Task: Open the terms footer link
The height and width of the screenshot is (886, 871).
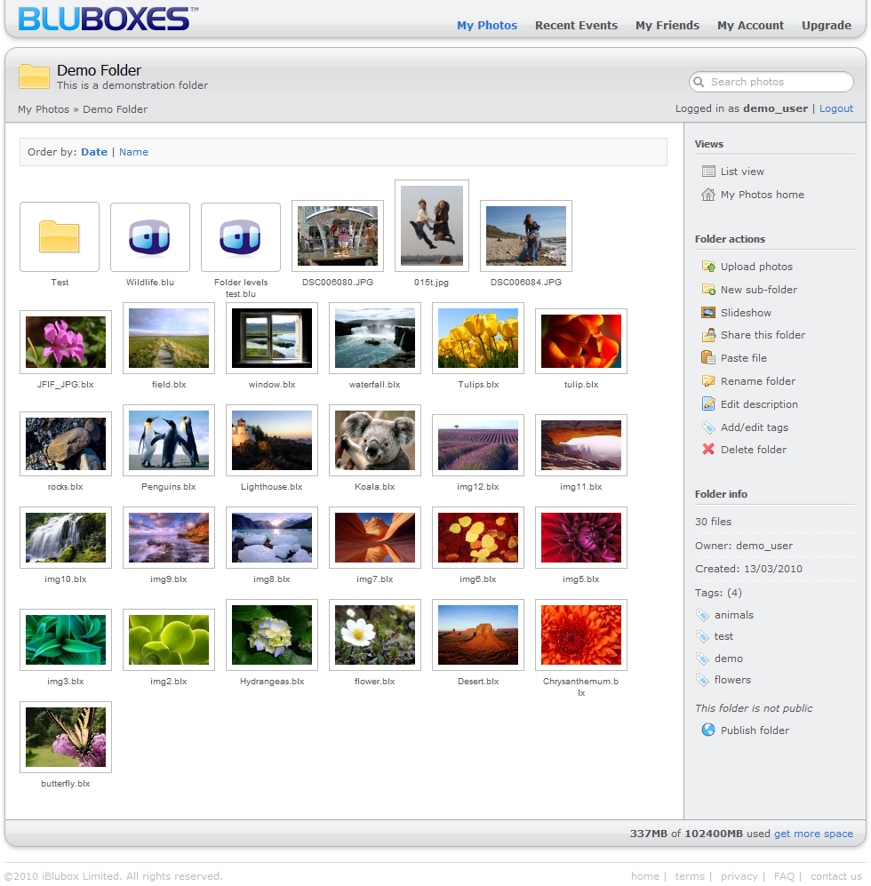Action: pyautogui.click(x=690, y=876)
